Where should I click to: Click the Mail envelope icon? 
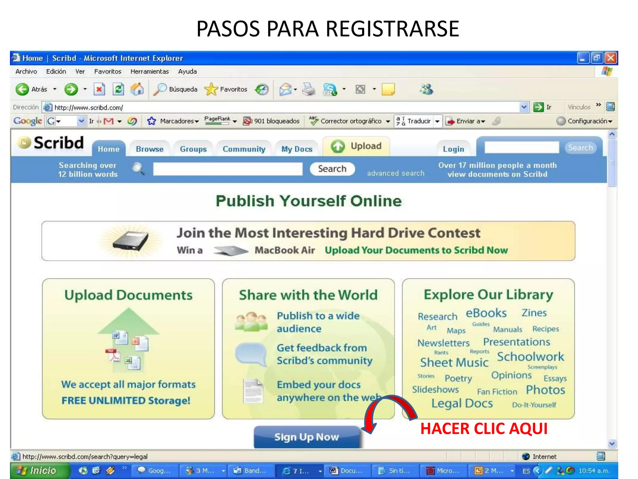pyautogui.click(x=285, y=90)
